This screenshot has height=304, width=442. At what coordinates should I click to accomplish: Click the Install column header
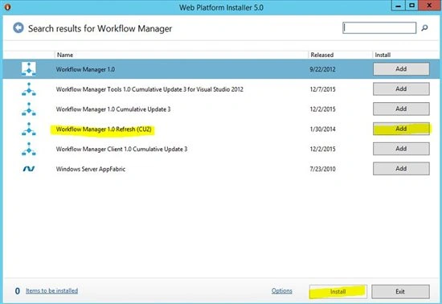click(x=383, y=55)
